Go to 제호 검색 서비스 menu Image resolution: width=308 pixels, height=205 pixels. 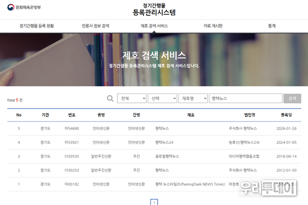[x=154, y=26]
